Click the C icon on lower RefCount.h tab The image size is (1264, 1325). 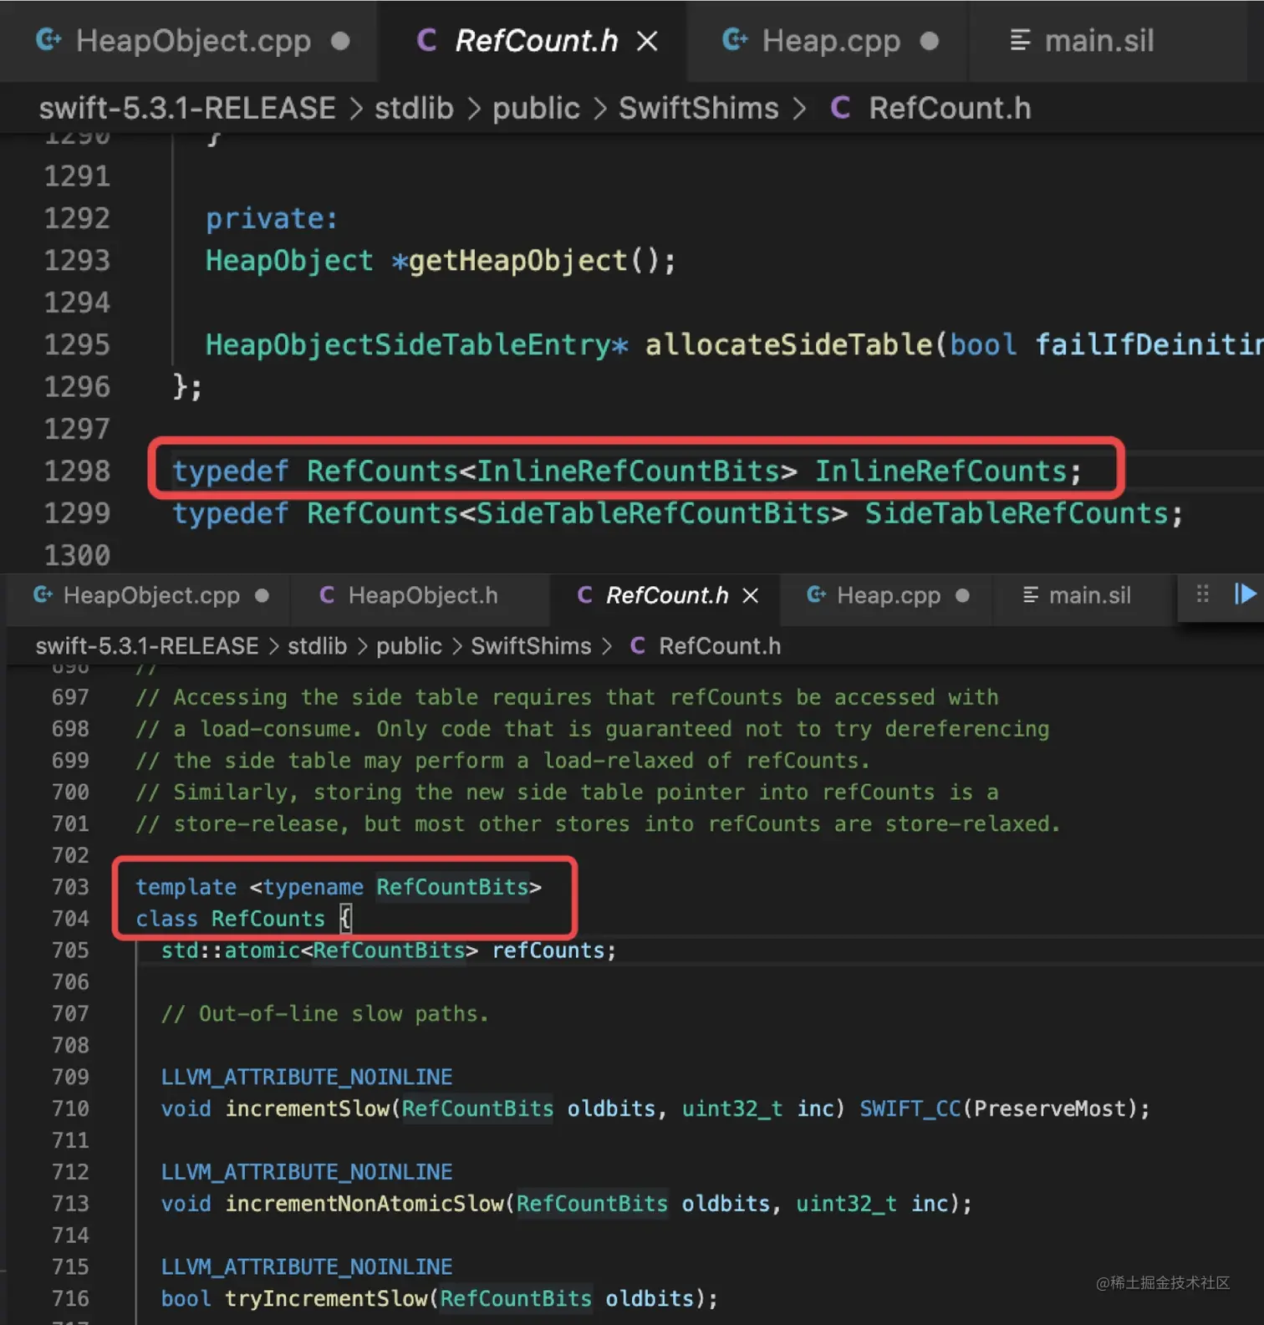click(x=584, y=594)
